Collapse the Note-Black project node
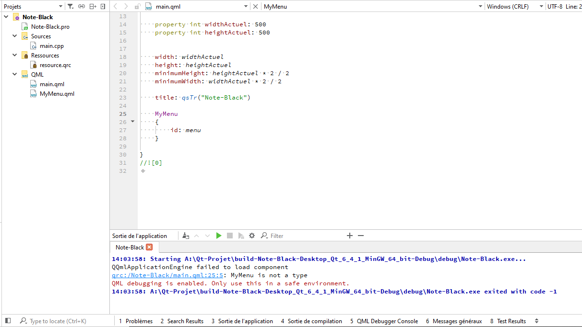The height and width of the screenshot is (327, 582). (6, 17)
